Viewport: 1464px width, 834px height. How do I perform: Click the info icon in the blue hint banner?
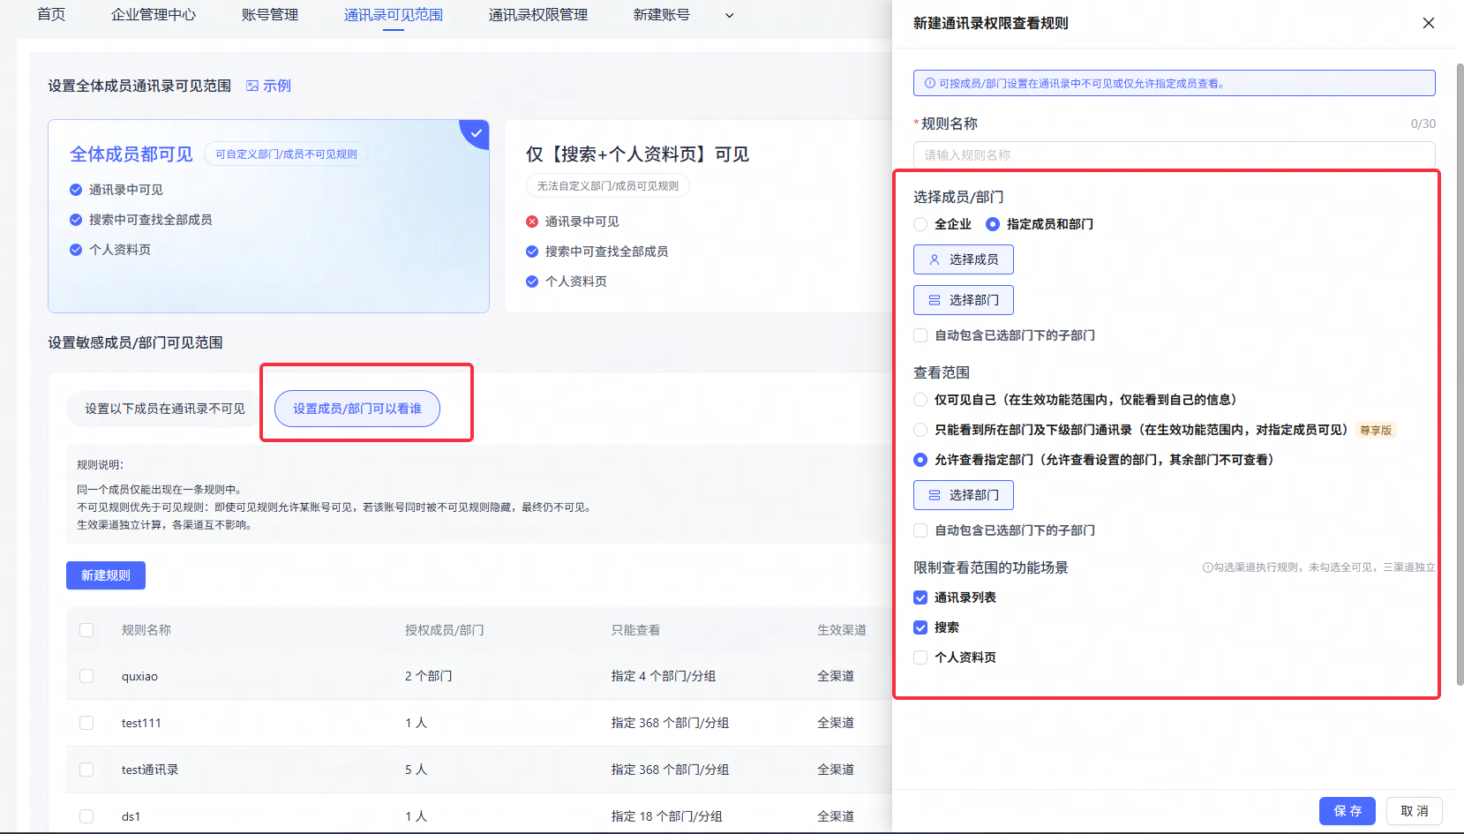pos(930,84)
